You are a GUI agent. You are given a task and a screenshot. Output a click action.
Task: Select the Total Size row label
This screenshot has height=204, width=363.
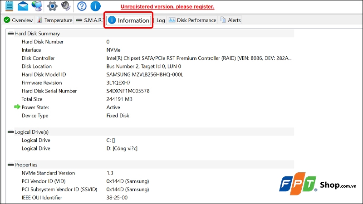point(32,99)
